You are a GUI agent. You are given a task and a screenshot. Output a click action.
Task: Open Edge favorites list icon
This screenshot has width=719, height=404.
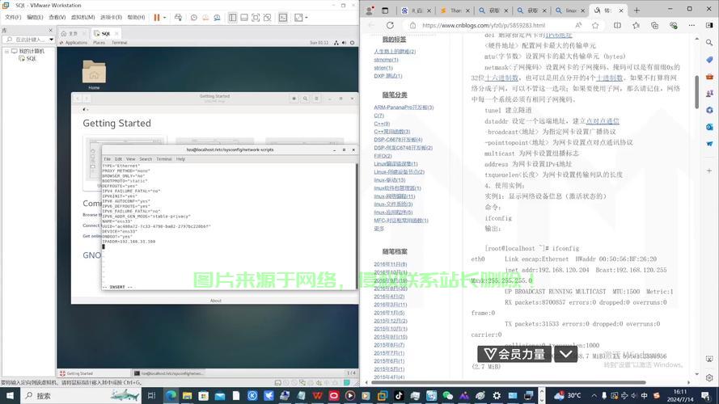(x=636, y=25)
